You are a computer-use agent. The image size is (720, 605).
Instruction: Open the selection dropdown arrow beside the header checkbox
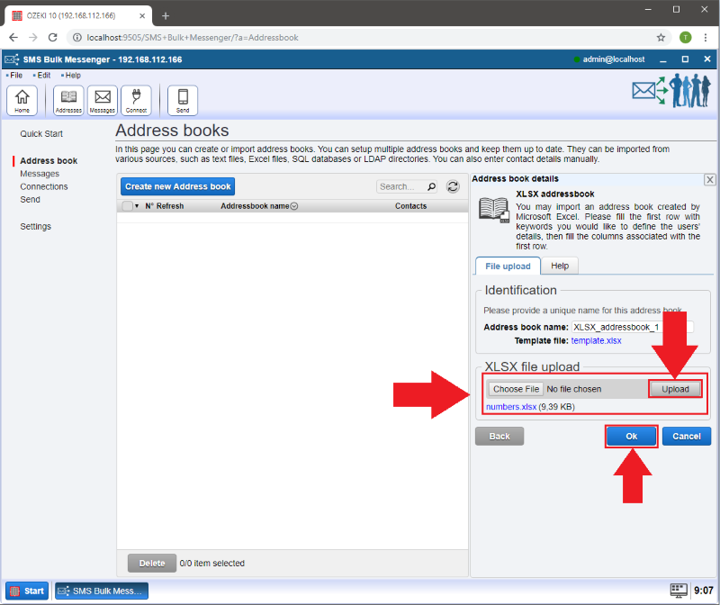click(x=137, y=206)
